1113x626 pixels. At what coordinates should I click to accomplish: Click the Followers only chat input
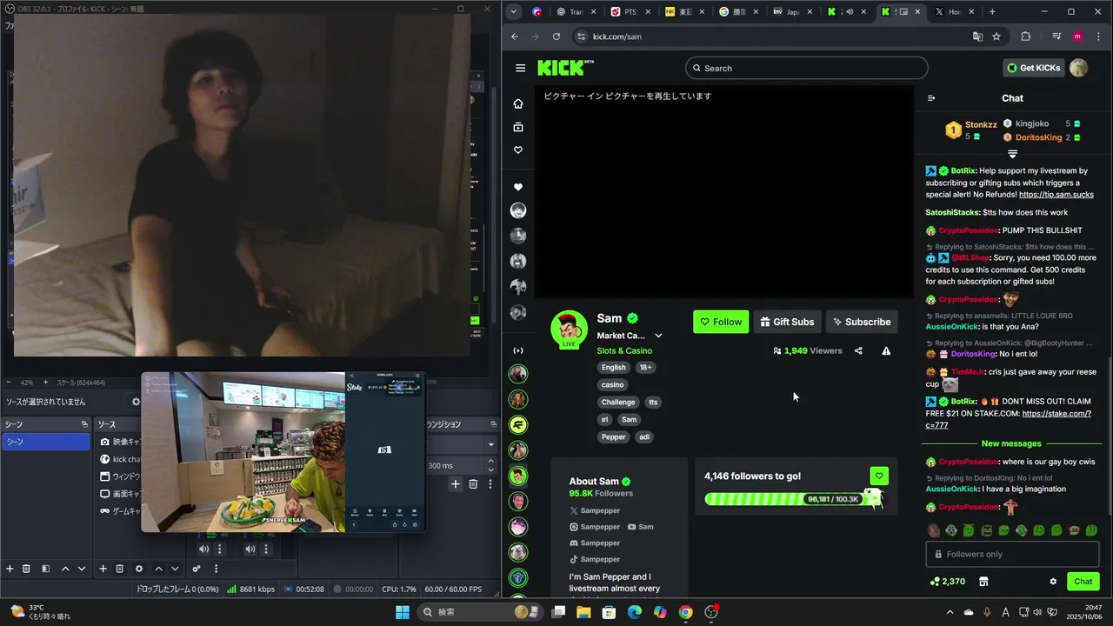pos(1012,554)
